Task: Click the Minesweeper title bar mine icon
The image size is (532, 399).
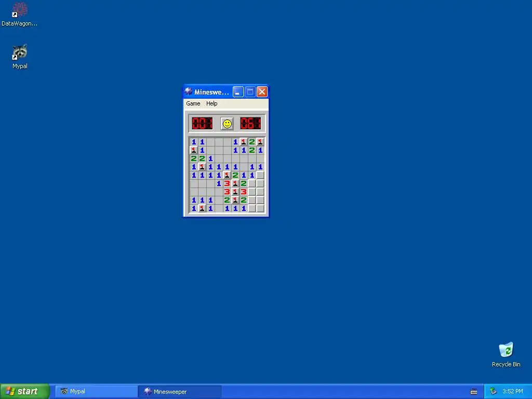Action: (x=188, y=91)
